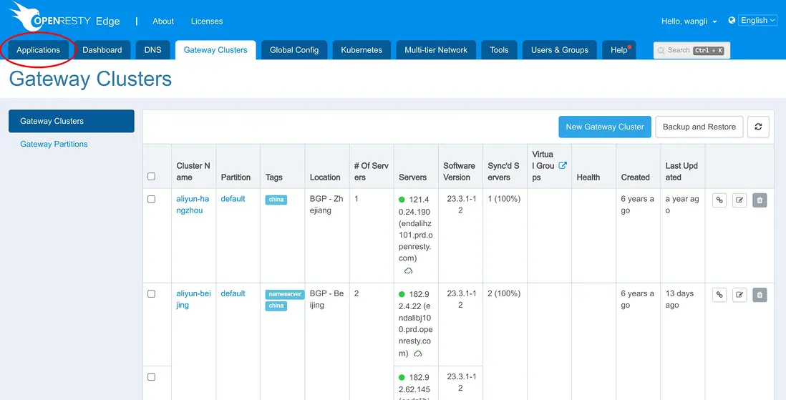Open the aliyun-hangzhou cluster link
This screenshot has width=786, height=400.
193,205
